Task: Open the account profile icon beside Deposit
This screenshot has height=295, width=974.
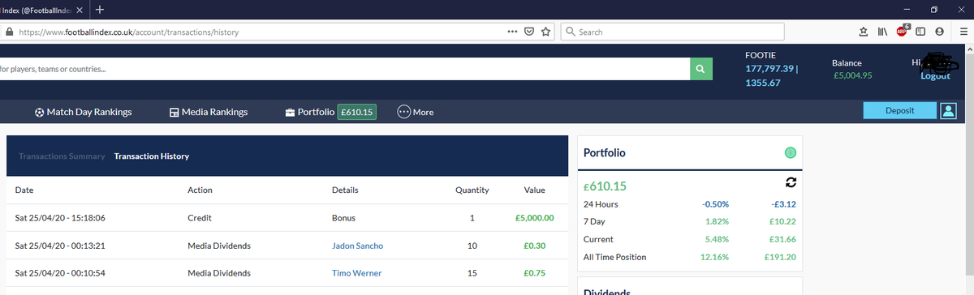Action: [x=948, y=112]
